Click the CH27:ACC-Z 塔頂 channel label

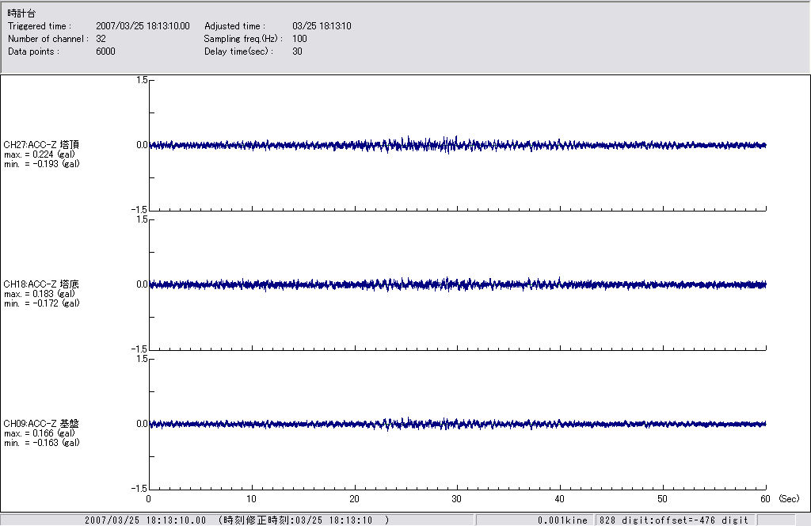[41, 145]
